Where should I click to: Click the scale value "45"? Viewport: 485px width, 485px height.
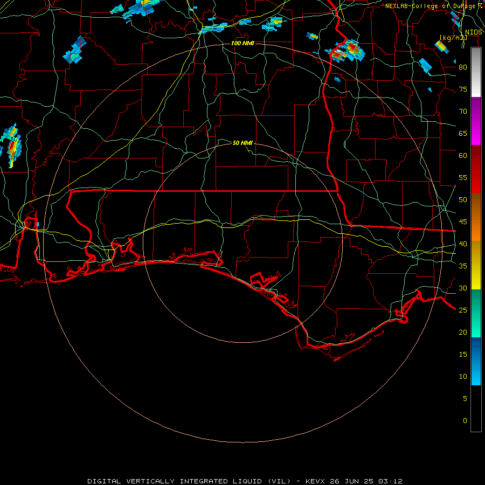463,222
